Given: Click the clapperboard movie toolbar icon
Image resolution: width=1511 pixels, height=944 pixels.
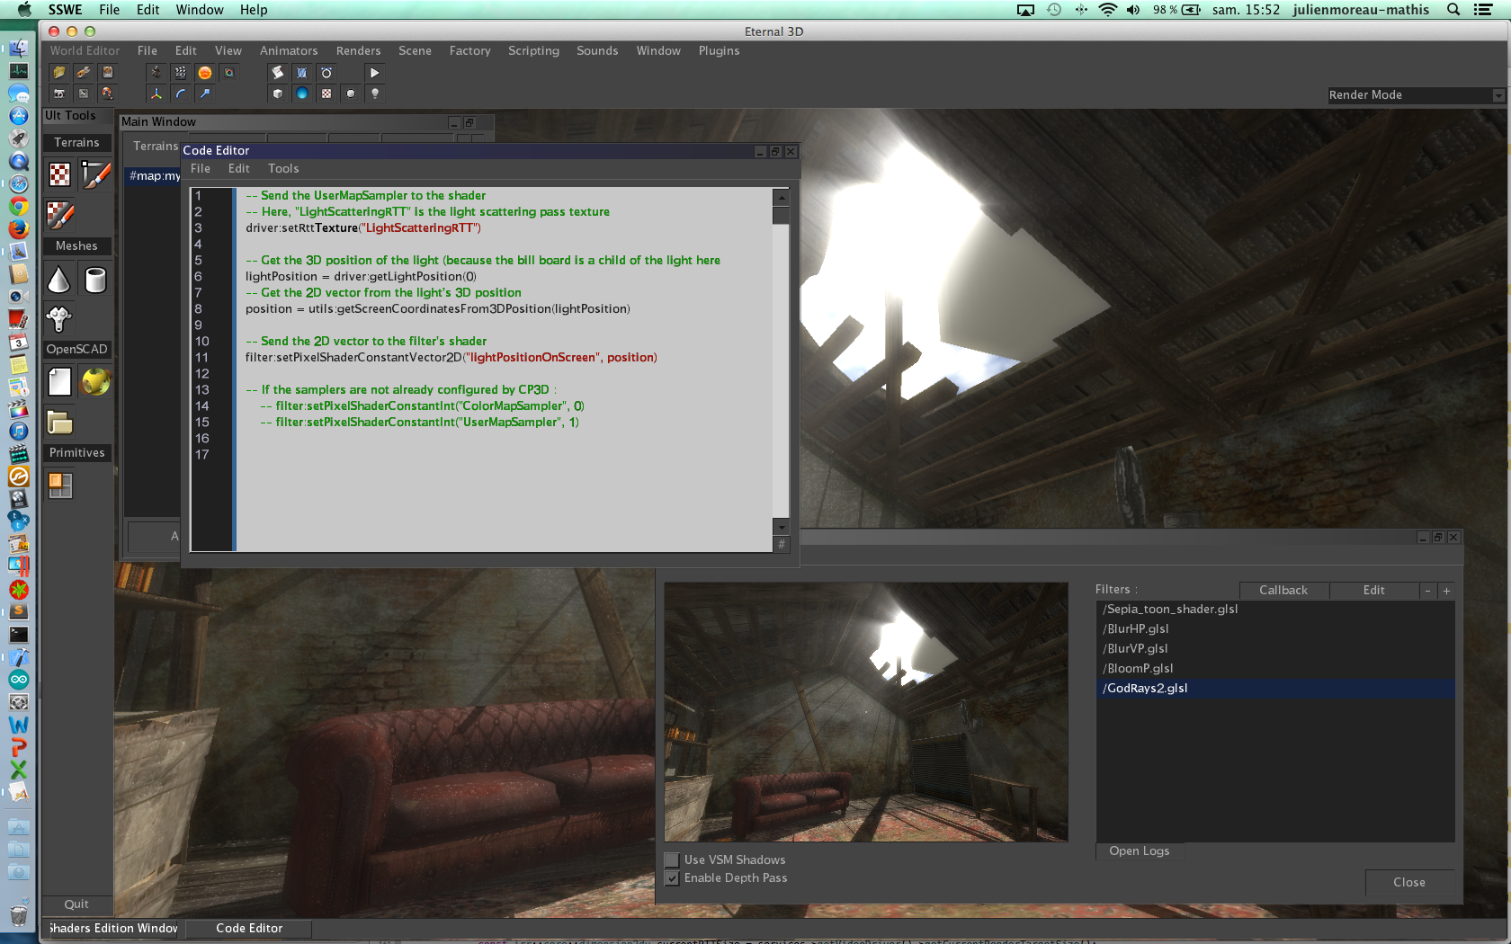Looking at the screenshot, I should (x=181, y=72).
